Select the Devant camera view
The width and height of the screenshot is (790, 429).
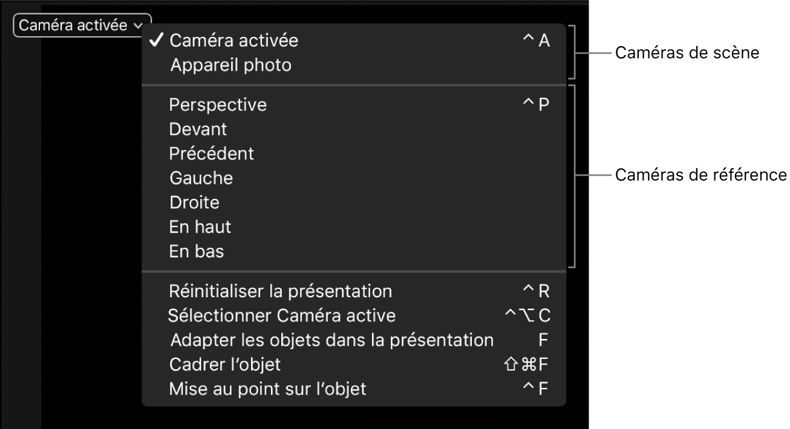click(x=198, y=129)
